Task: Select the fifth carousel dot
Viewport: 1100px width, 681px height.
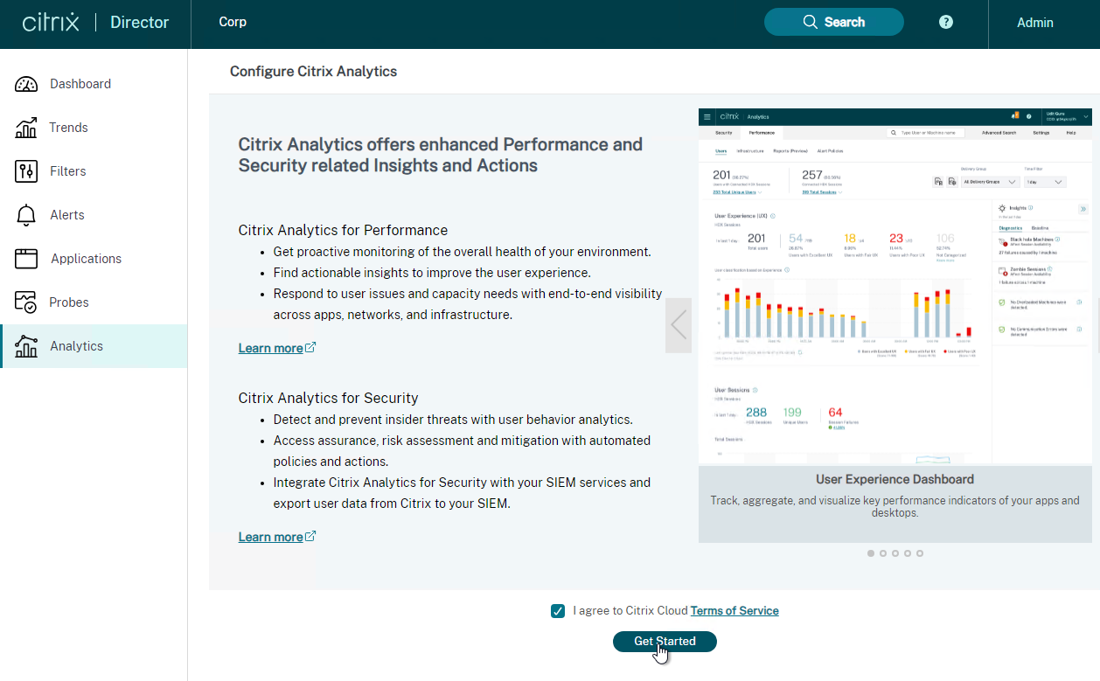Action: coord(920,553)
